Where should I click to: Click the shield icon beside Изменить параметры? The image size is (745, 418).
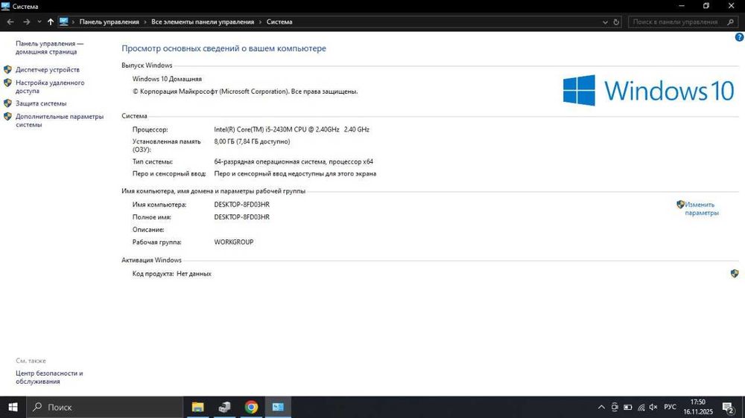tap(680, 205)
